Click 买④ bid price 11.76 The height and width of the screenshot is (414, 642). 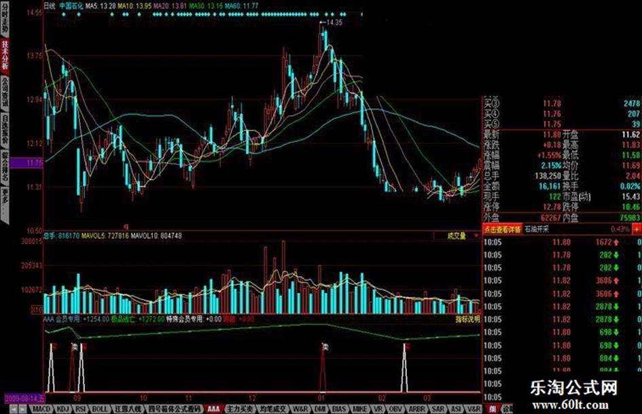click(552, 114)
